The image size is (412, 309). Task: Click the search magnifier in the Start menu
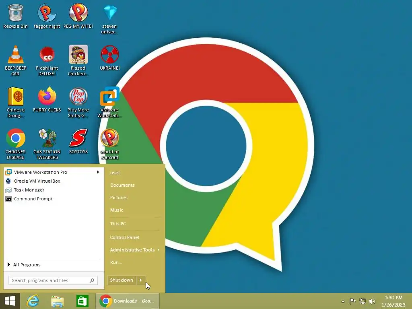click(92, 280)
